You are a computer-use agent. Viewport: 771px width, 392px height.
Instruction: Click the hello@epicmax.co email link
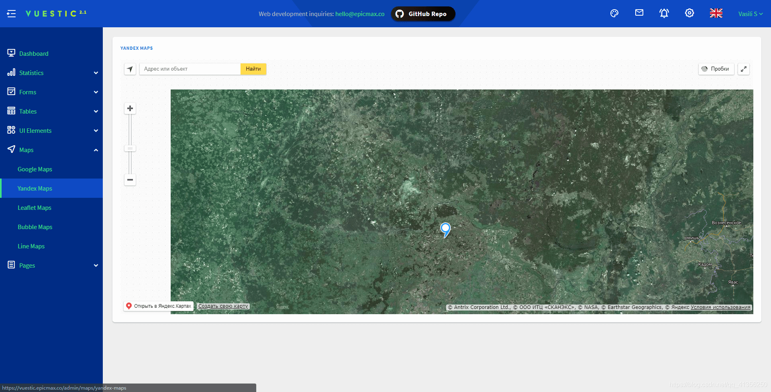tap(360, 14)
